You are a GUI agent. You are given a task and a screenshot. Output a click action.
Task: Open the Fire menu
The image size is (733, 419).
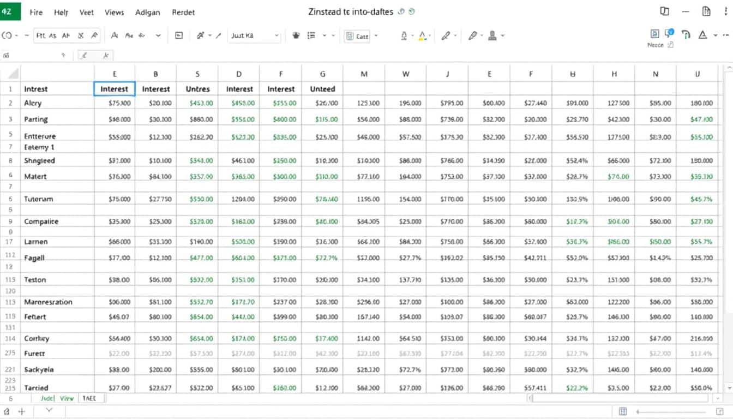(x=36, y=12)
